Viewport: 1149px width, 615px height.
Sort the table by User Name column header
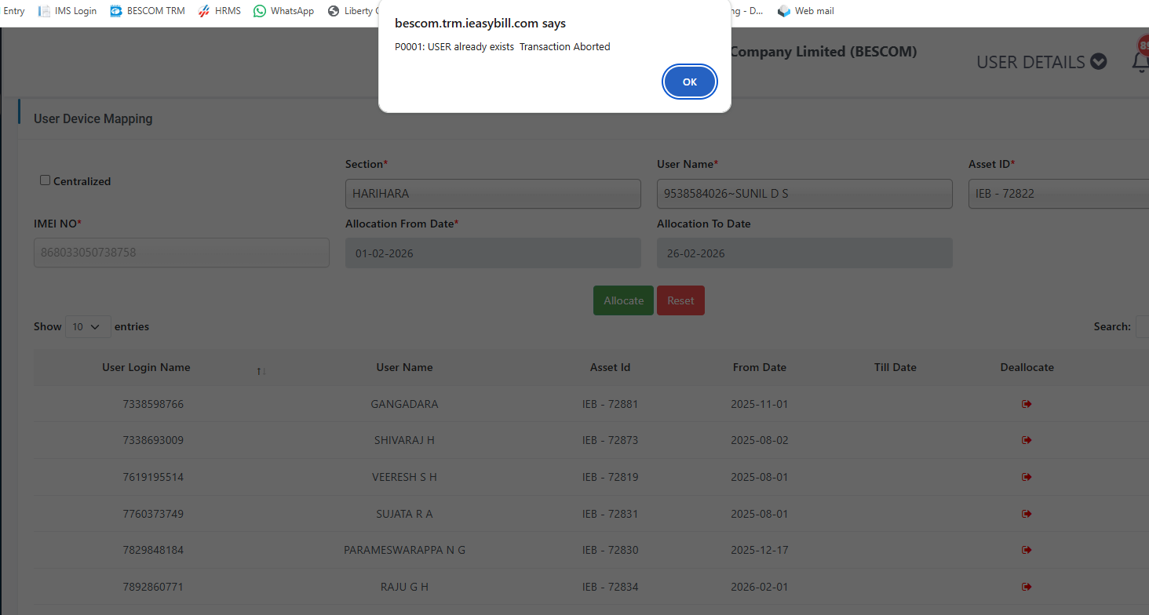pyautogui.click(x=404, y=367)
